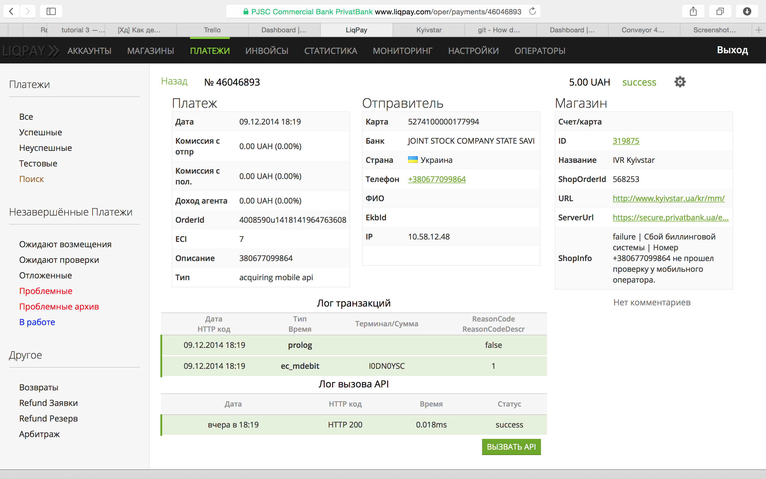Click the IP value 10.58.12.48
Viewport: 766px width, 479px height.
click(429, 237)
